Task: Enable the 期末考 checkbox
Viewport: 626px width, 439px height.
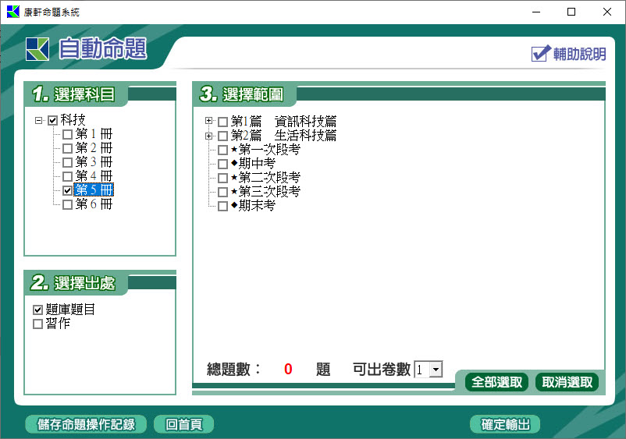Action: click(x=222, y=206)
